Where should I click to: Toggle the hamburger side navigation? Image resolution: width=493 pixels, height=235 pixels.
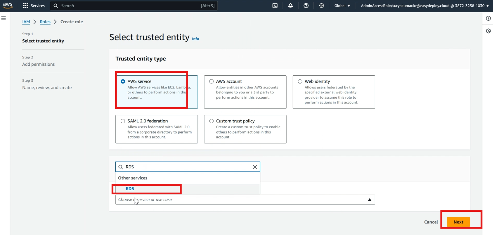pos(3,18)
